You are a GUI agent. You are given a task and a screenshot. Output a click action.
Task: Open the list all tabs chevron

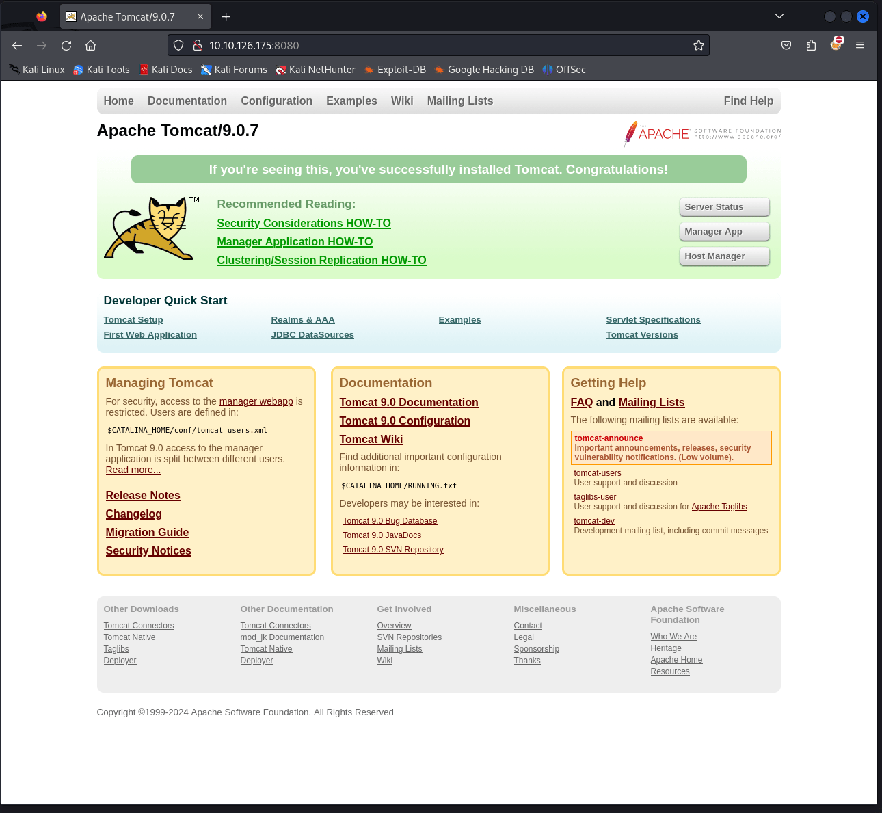pyautogui.click(x=779, y=16)
